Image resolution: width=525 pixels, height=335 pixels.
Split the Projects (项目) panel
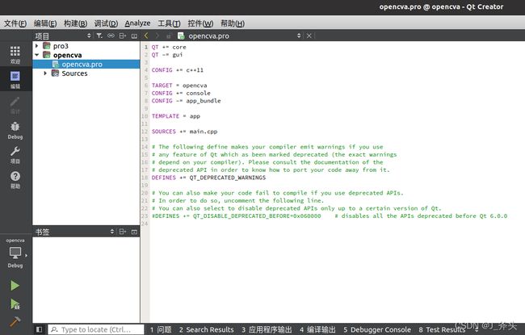(x=123, y=36)
